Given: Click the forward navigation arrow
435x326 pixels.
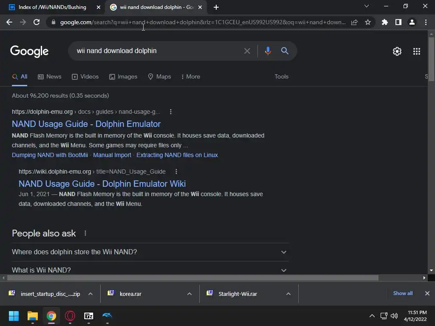Looking at the screenshot, I should pos(23,22).
